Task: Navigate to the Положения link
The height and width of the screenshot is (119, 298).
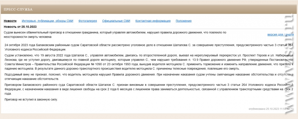Action: pos(183,21)
